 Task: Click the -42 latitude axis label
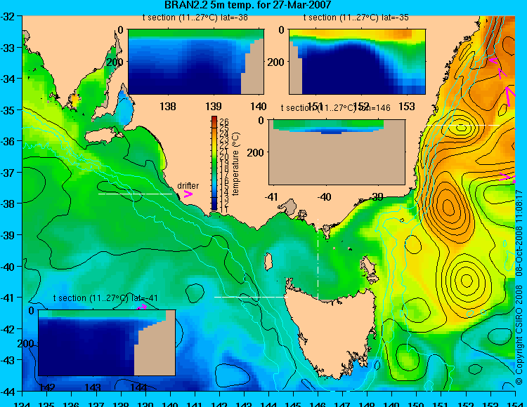coord(8,329)
